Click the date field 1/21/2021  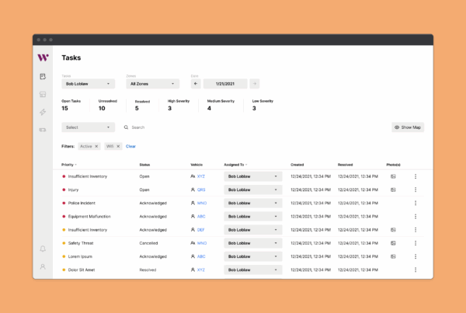(x=225, y=84)
